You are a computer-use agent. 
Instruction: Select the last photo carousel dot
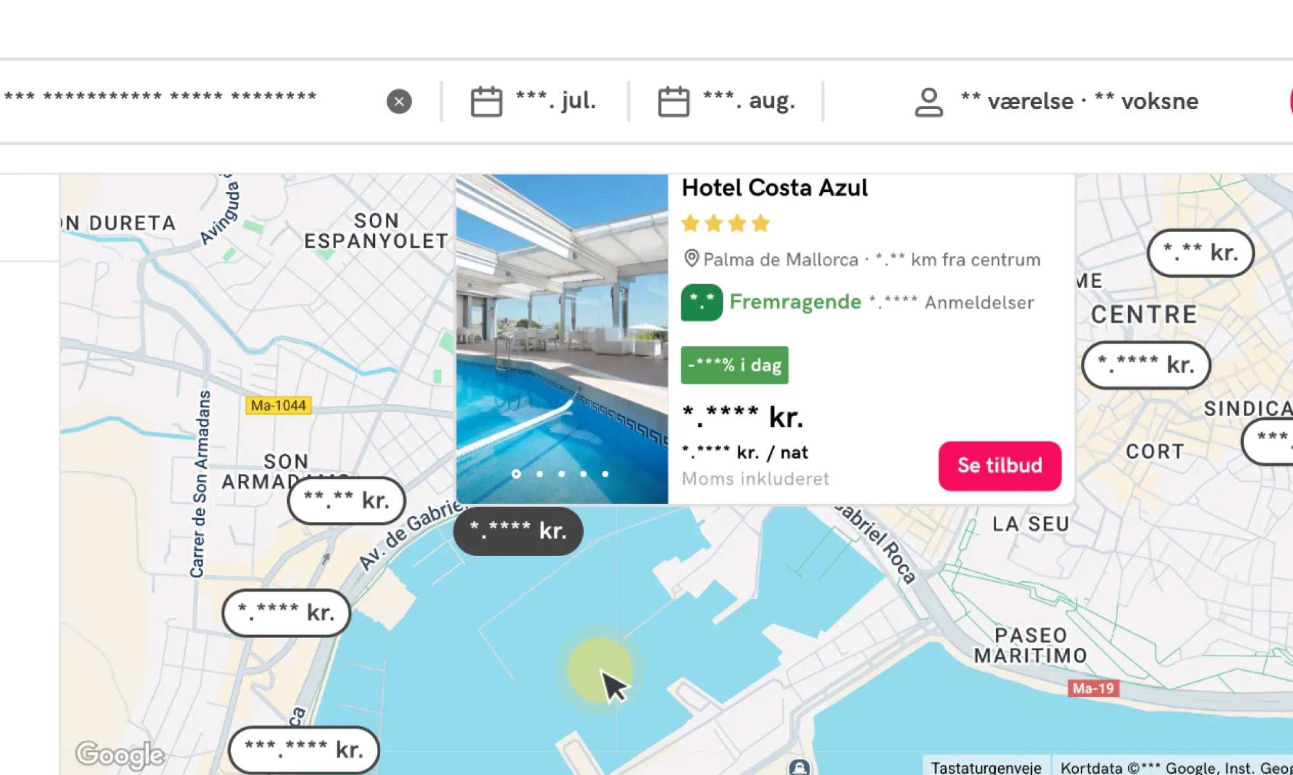605,474
